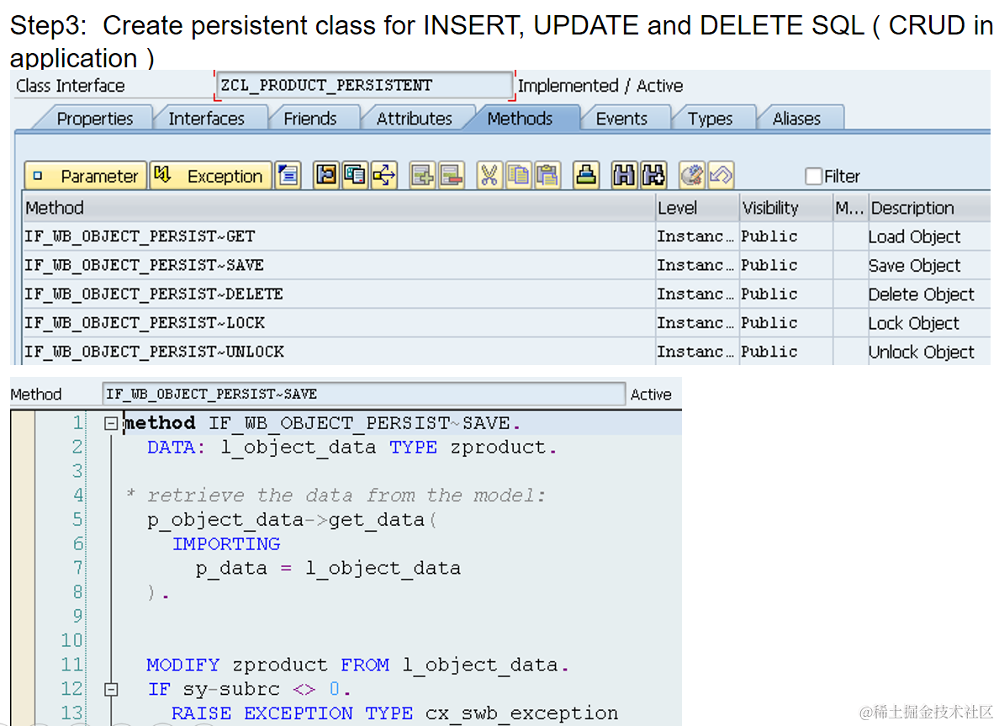Select the Methods tab

[520, 119]
